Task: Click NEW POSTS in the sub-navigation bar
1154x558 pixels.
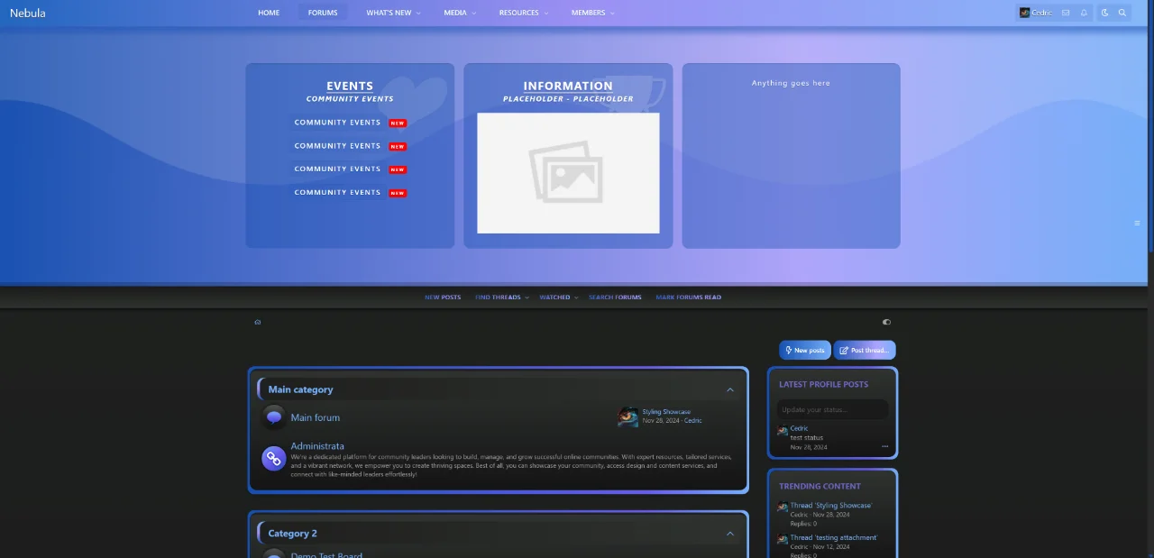Action: [443, 297]
